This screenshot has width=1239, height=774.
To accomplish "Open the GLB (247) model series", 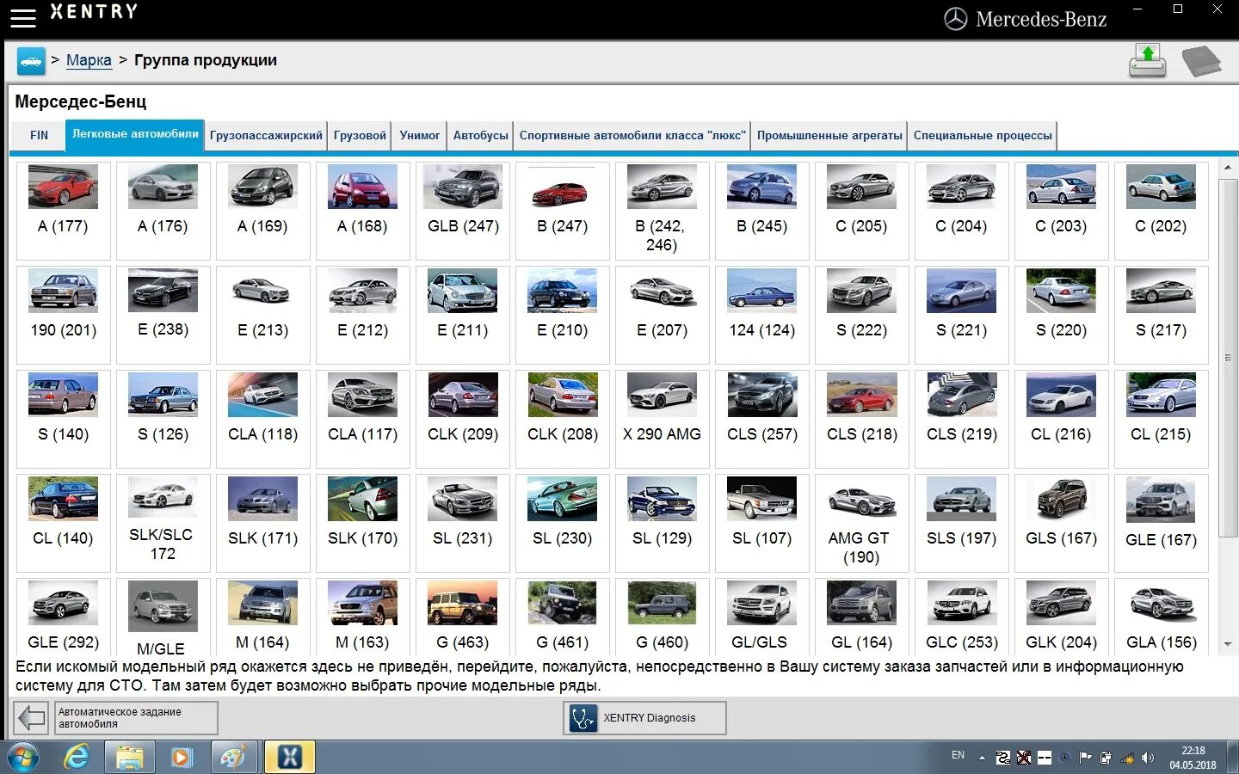I will click(463, 211).
